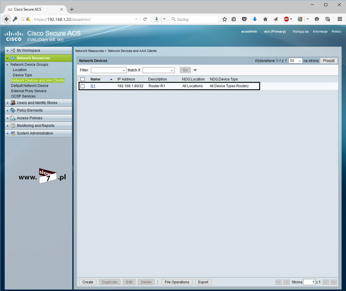Expand Monitoring and Reports section

(8, 126)
